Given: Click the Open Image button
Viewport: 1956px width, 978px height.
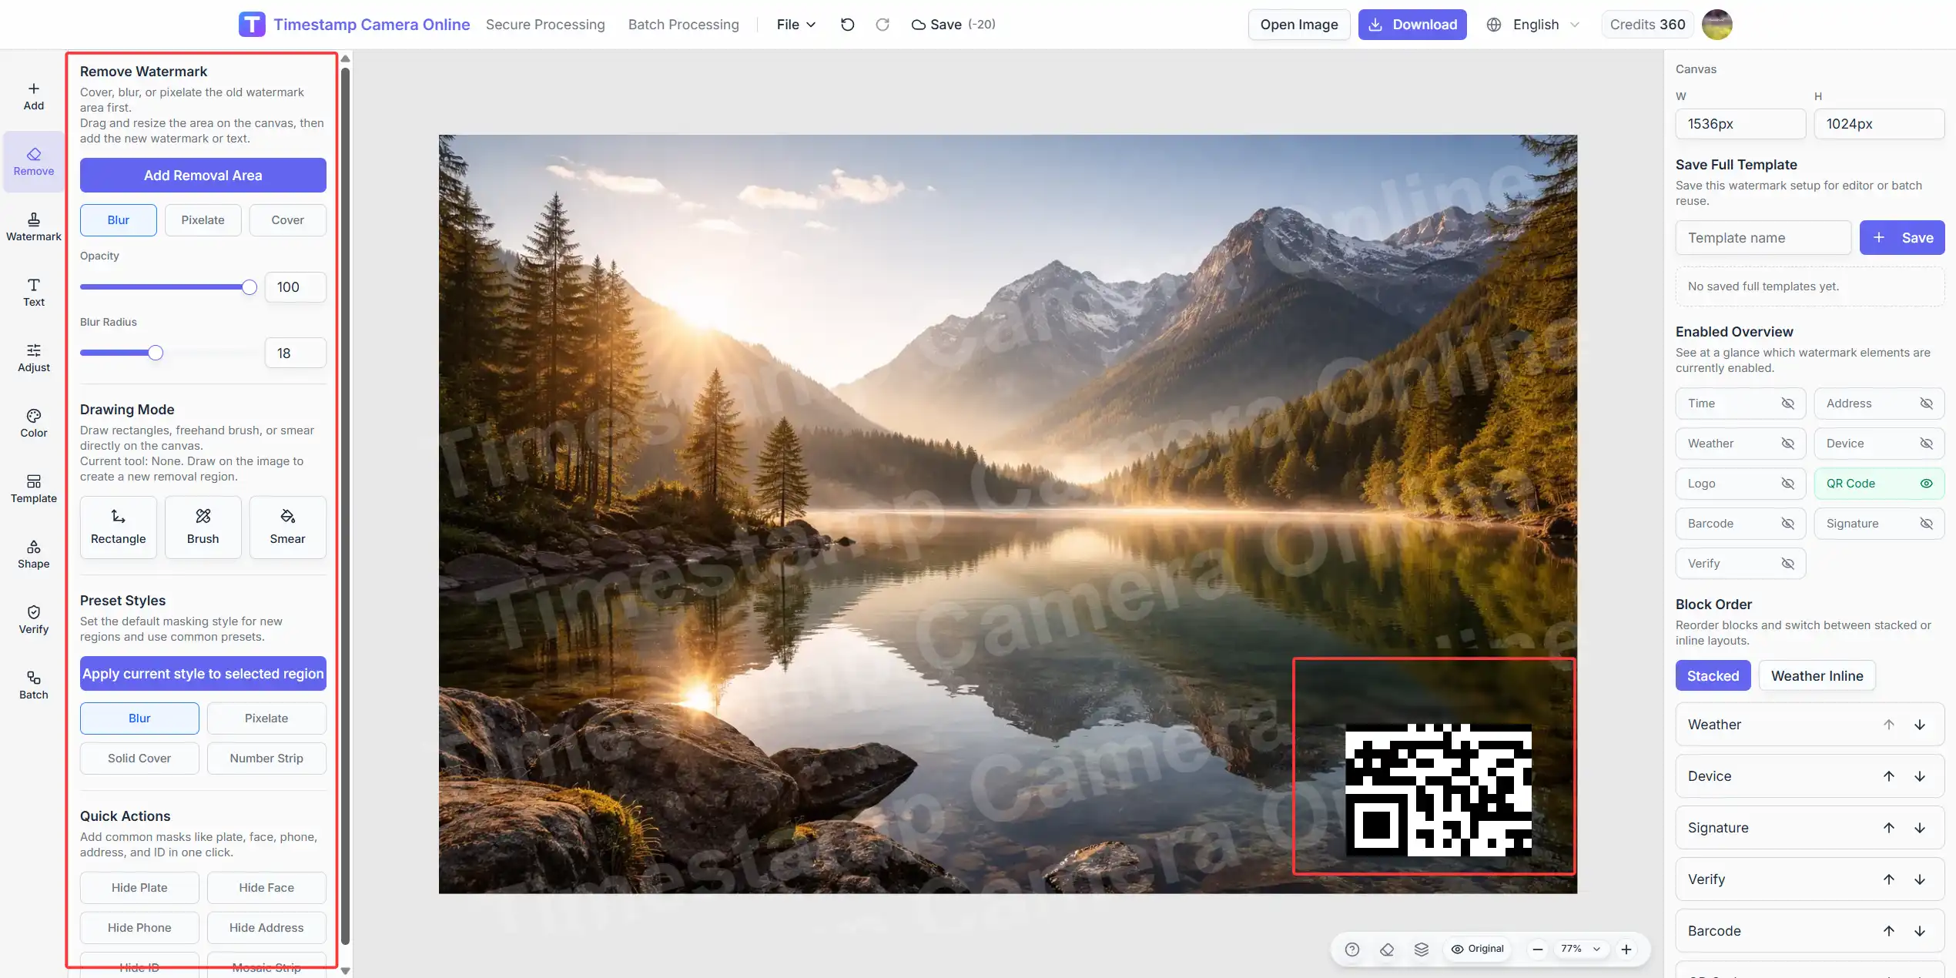Looking at the screenshot, I should pos(1299,25).
